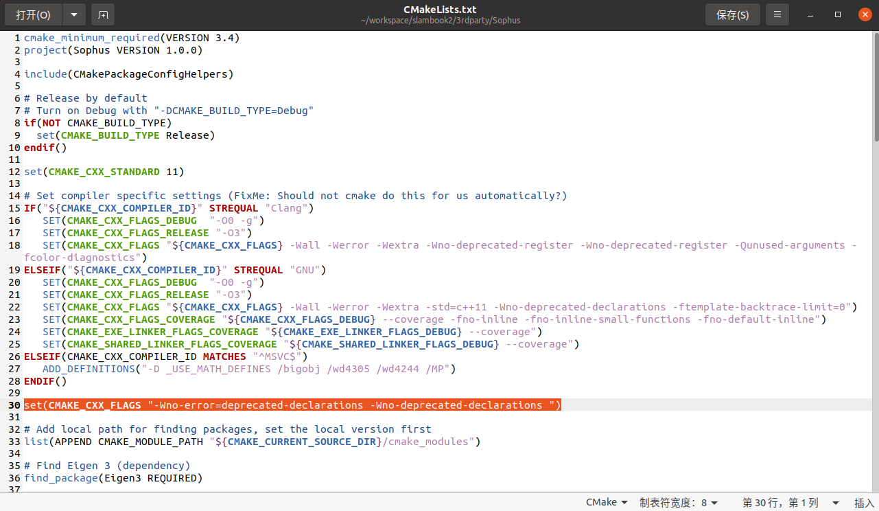The image size is (879, 511).
Task: Click '# Add local path for finding packages' comment
Action: pyautogui.click(x=228, y=429)
